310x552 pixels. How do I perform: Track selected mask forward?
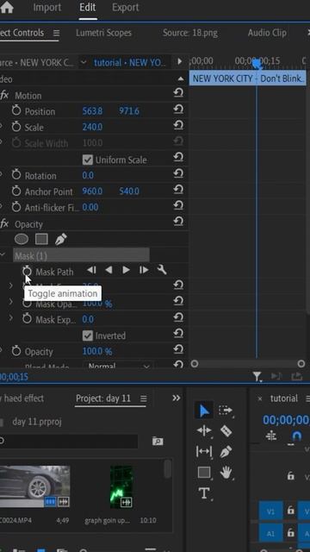[126, 270]
